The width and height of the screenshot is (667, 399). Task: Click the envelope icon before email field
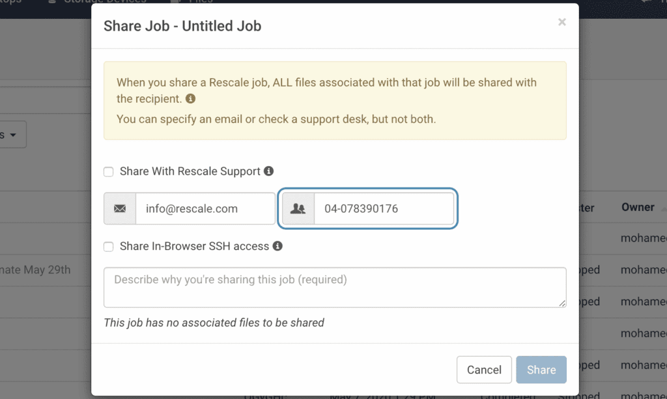click(120, 209)
